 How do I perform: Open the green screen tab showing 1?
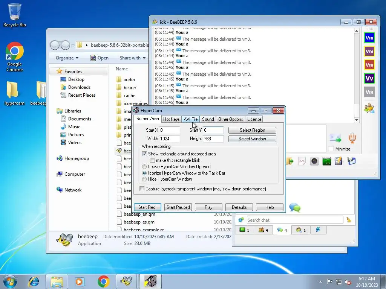click(x=245, y=230)
